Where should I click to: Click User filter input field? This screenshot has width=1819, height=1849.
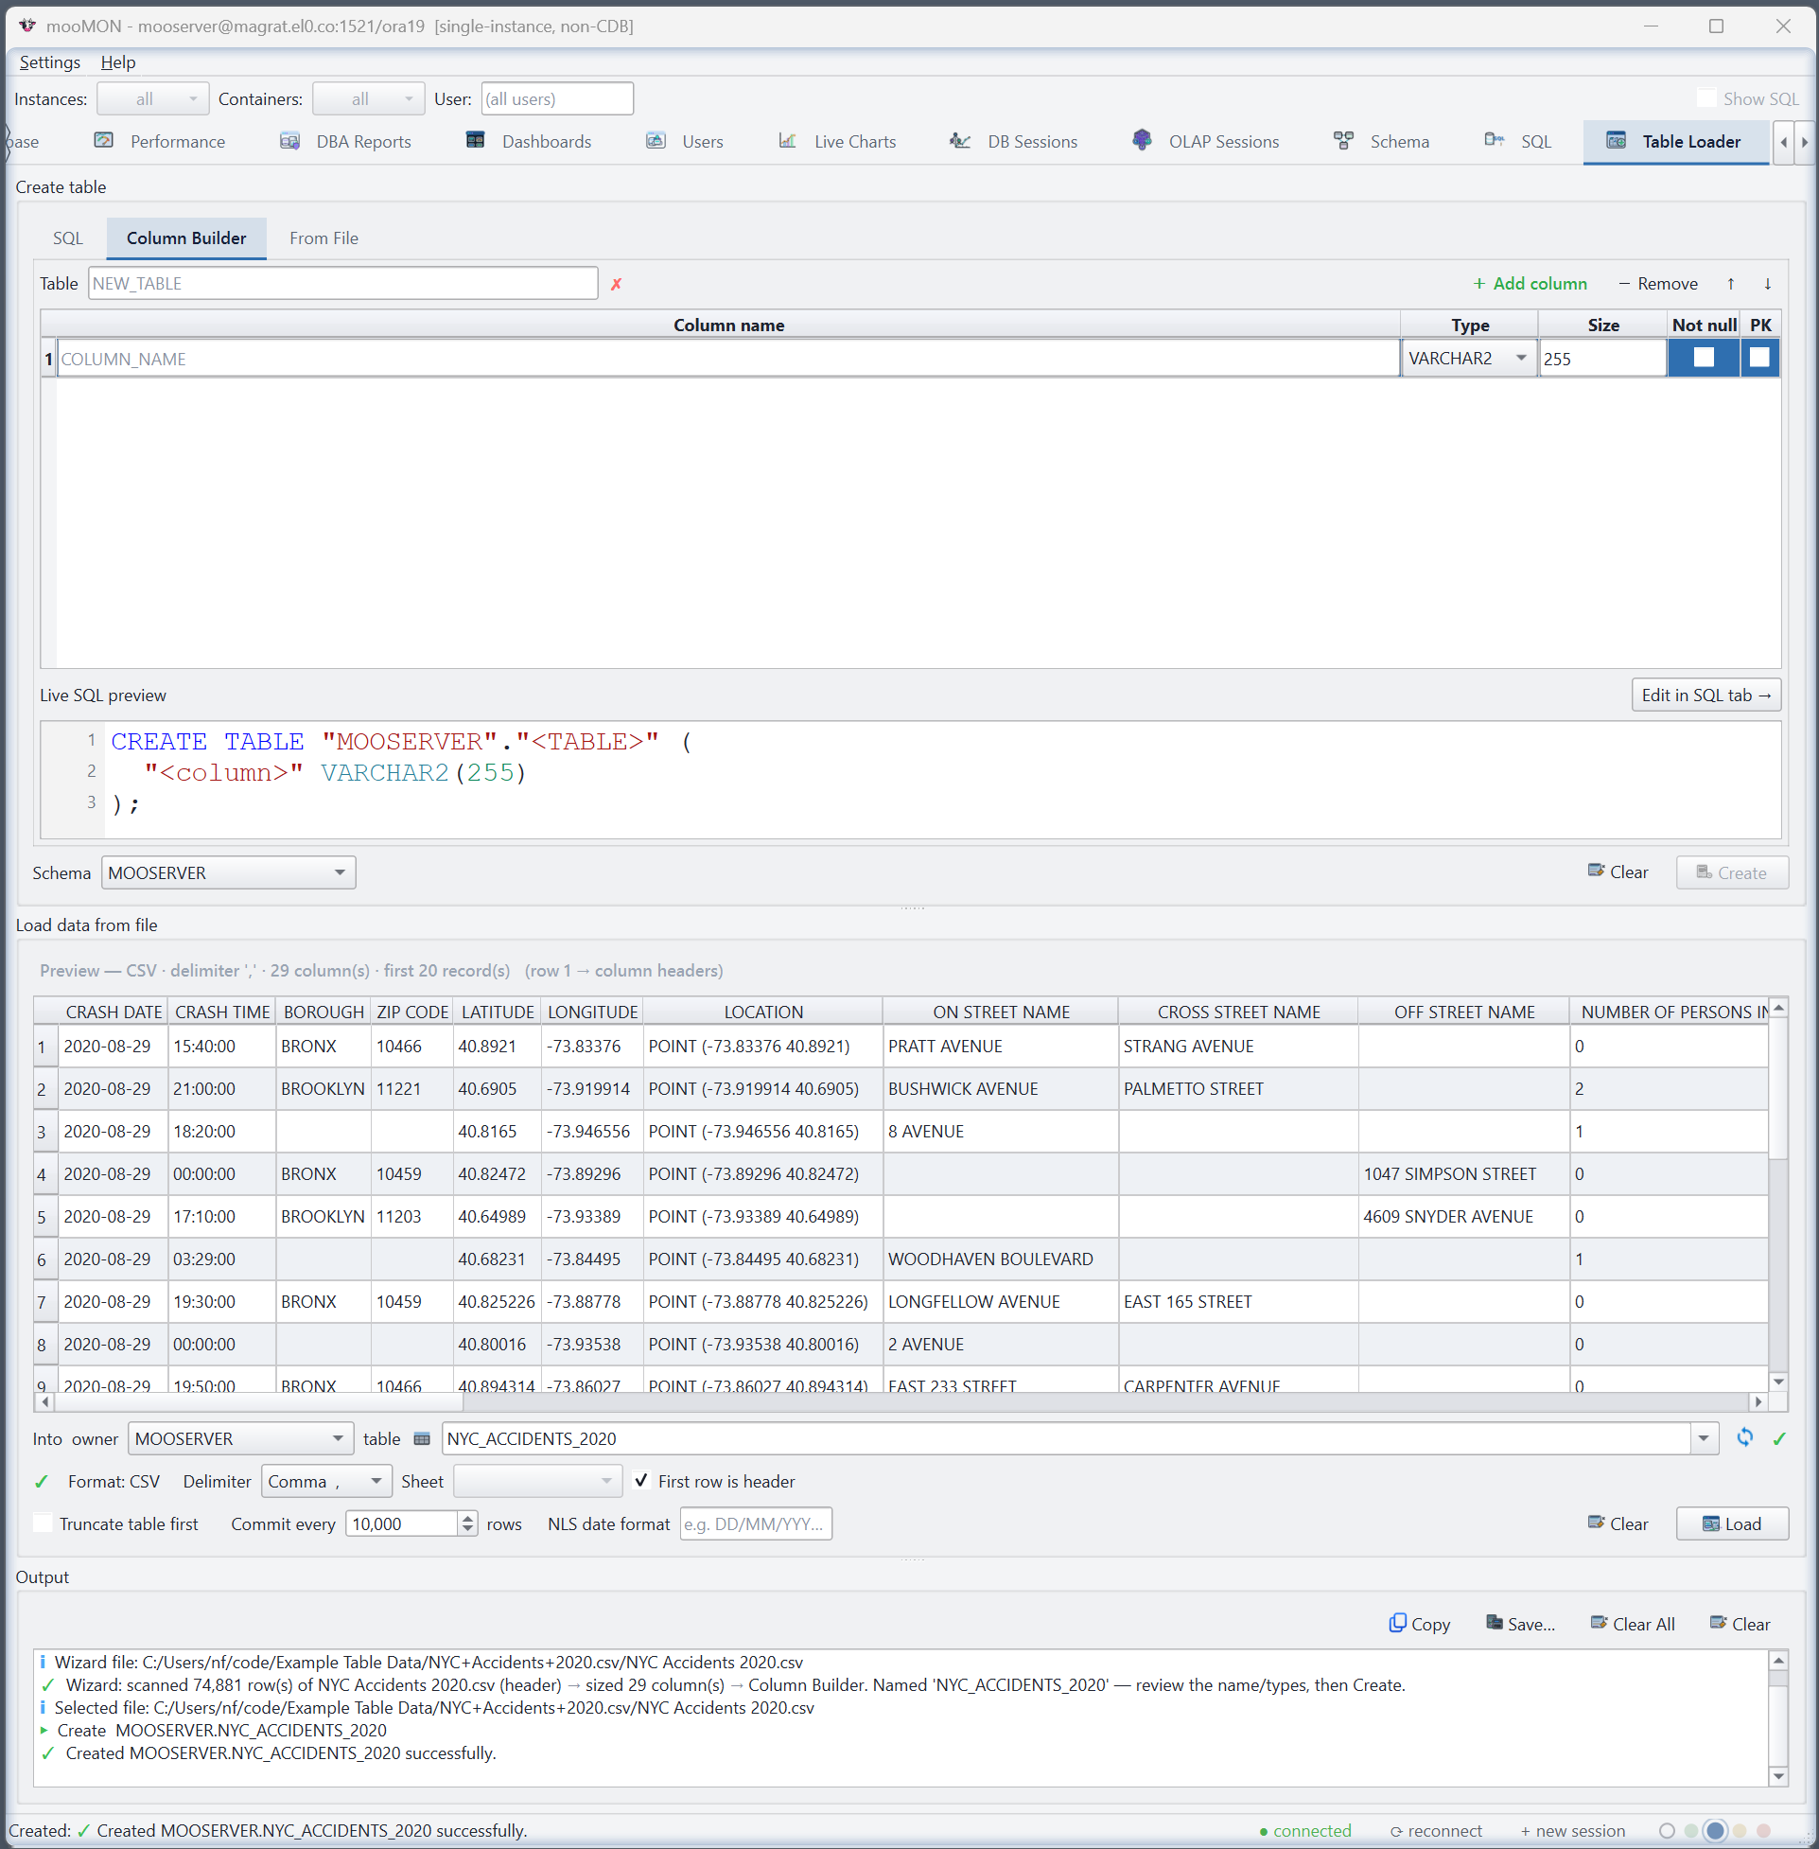557,98
